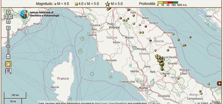223x104 pixels.
Task: Pan the map up with arrow button
Action: [8, 12]
